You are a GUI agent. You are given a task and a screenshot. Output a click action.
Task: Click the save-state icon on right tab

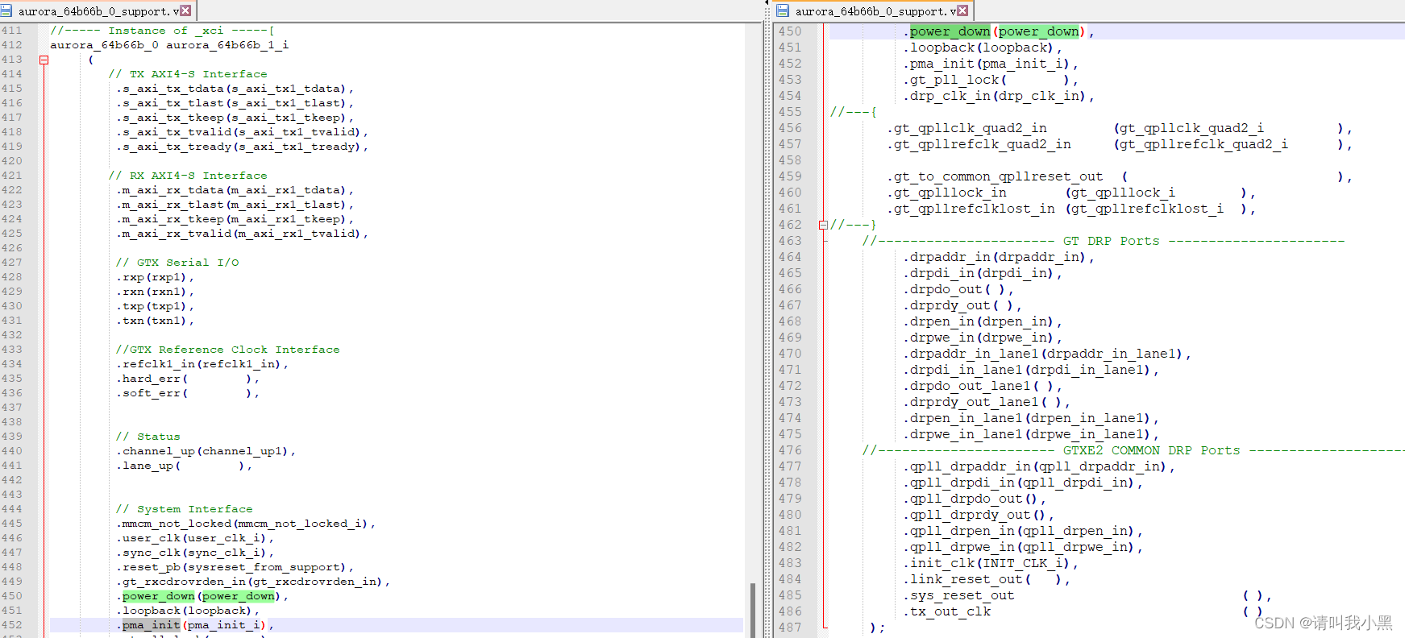(783, 11)
